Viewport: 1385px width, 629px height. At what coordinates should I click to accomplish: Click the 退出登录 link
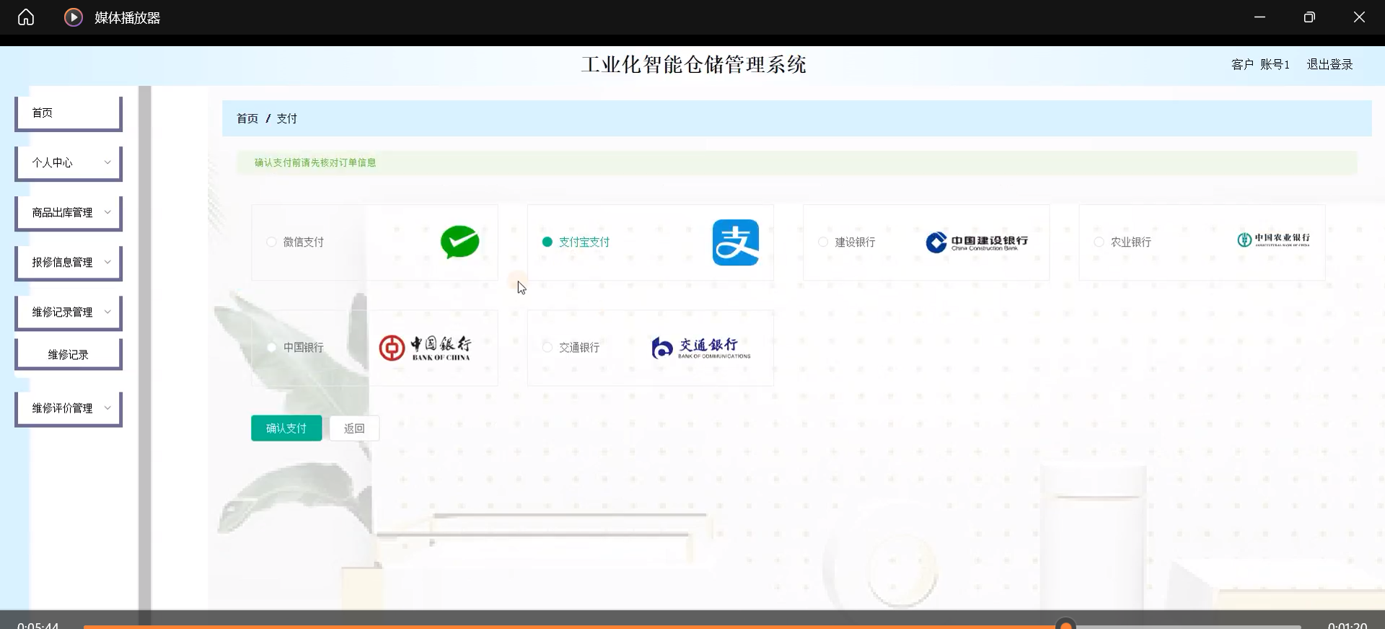pyautogui.click(x=1329, y=64)
